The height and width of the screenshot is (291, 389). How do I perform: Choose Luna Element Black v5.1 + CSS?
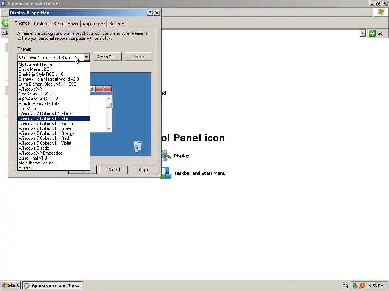click(x=54, y=84)
